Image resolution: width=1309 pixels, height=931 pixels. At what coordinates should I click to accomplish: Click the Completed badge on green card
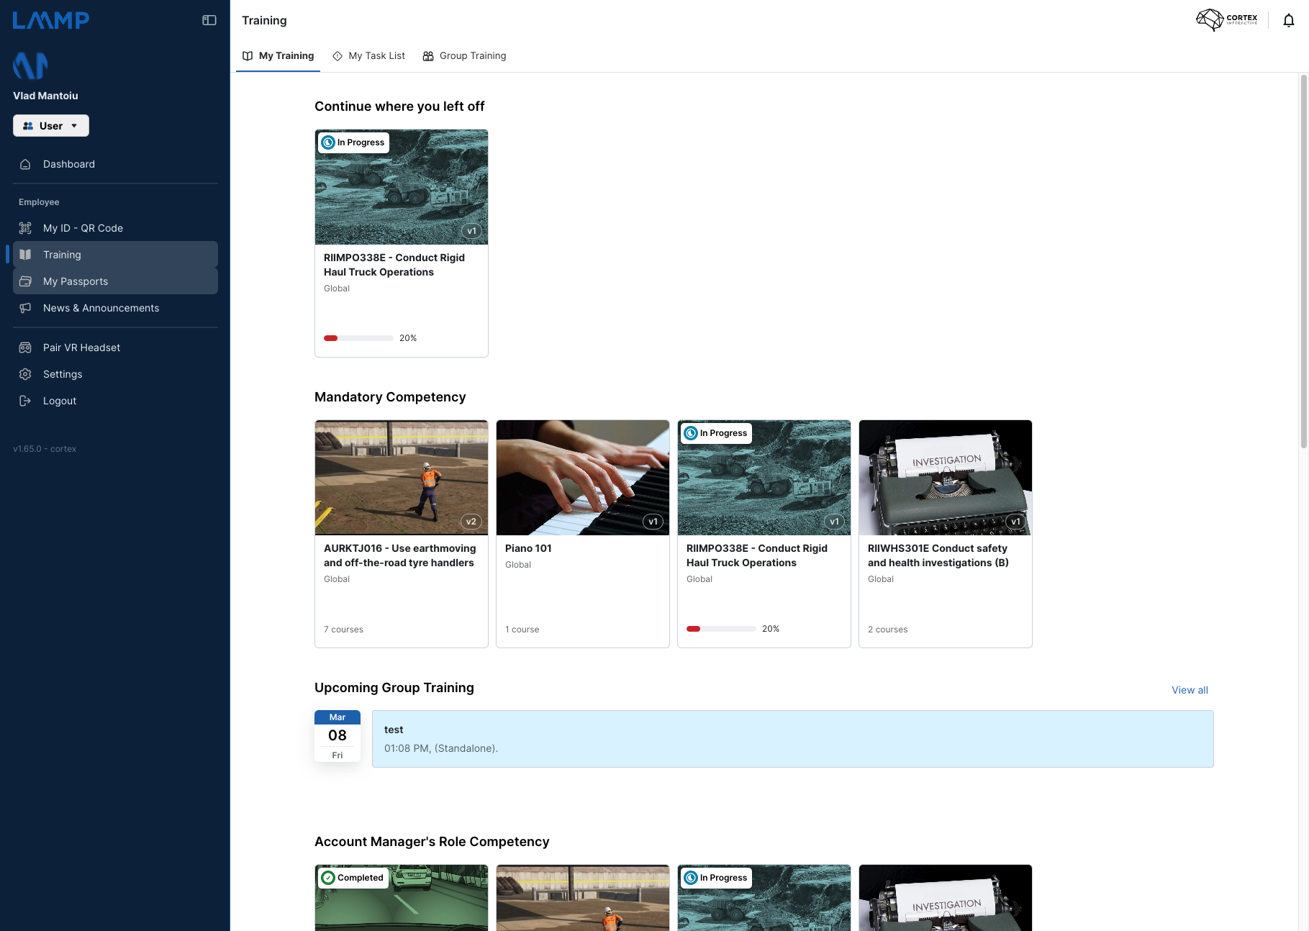point(353,878)
